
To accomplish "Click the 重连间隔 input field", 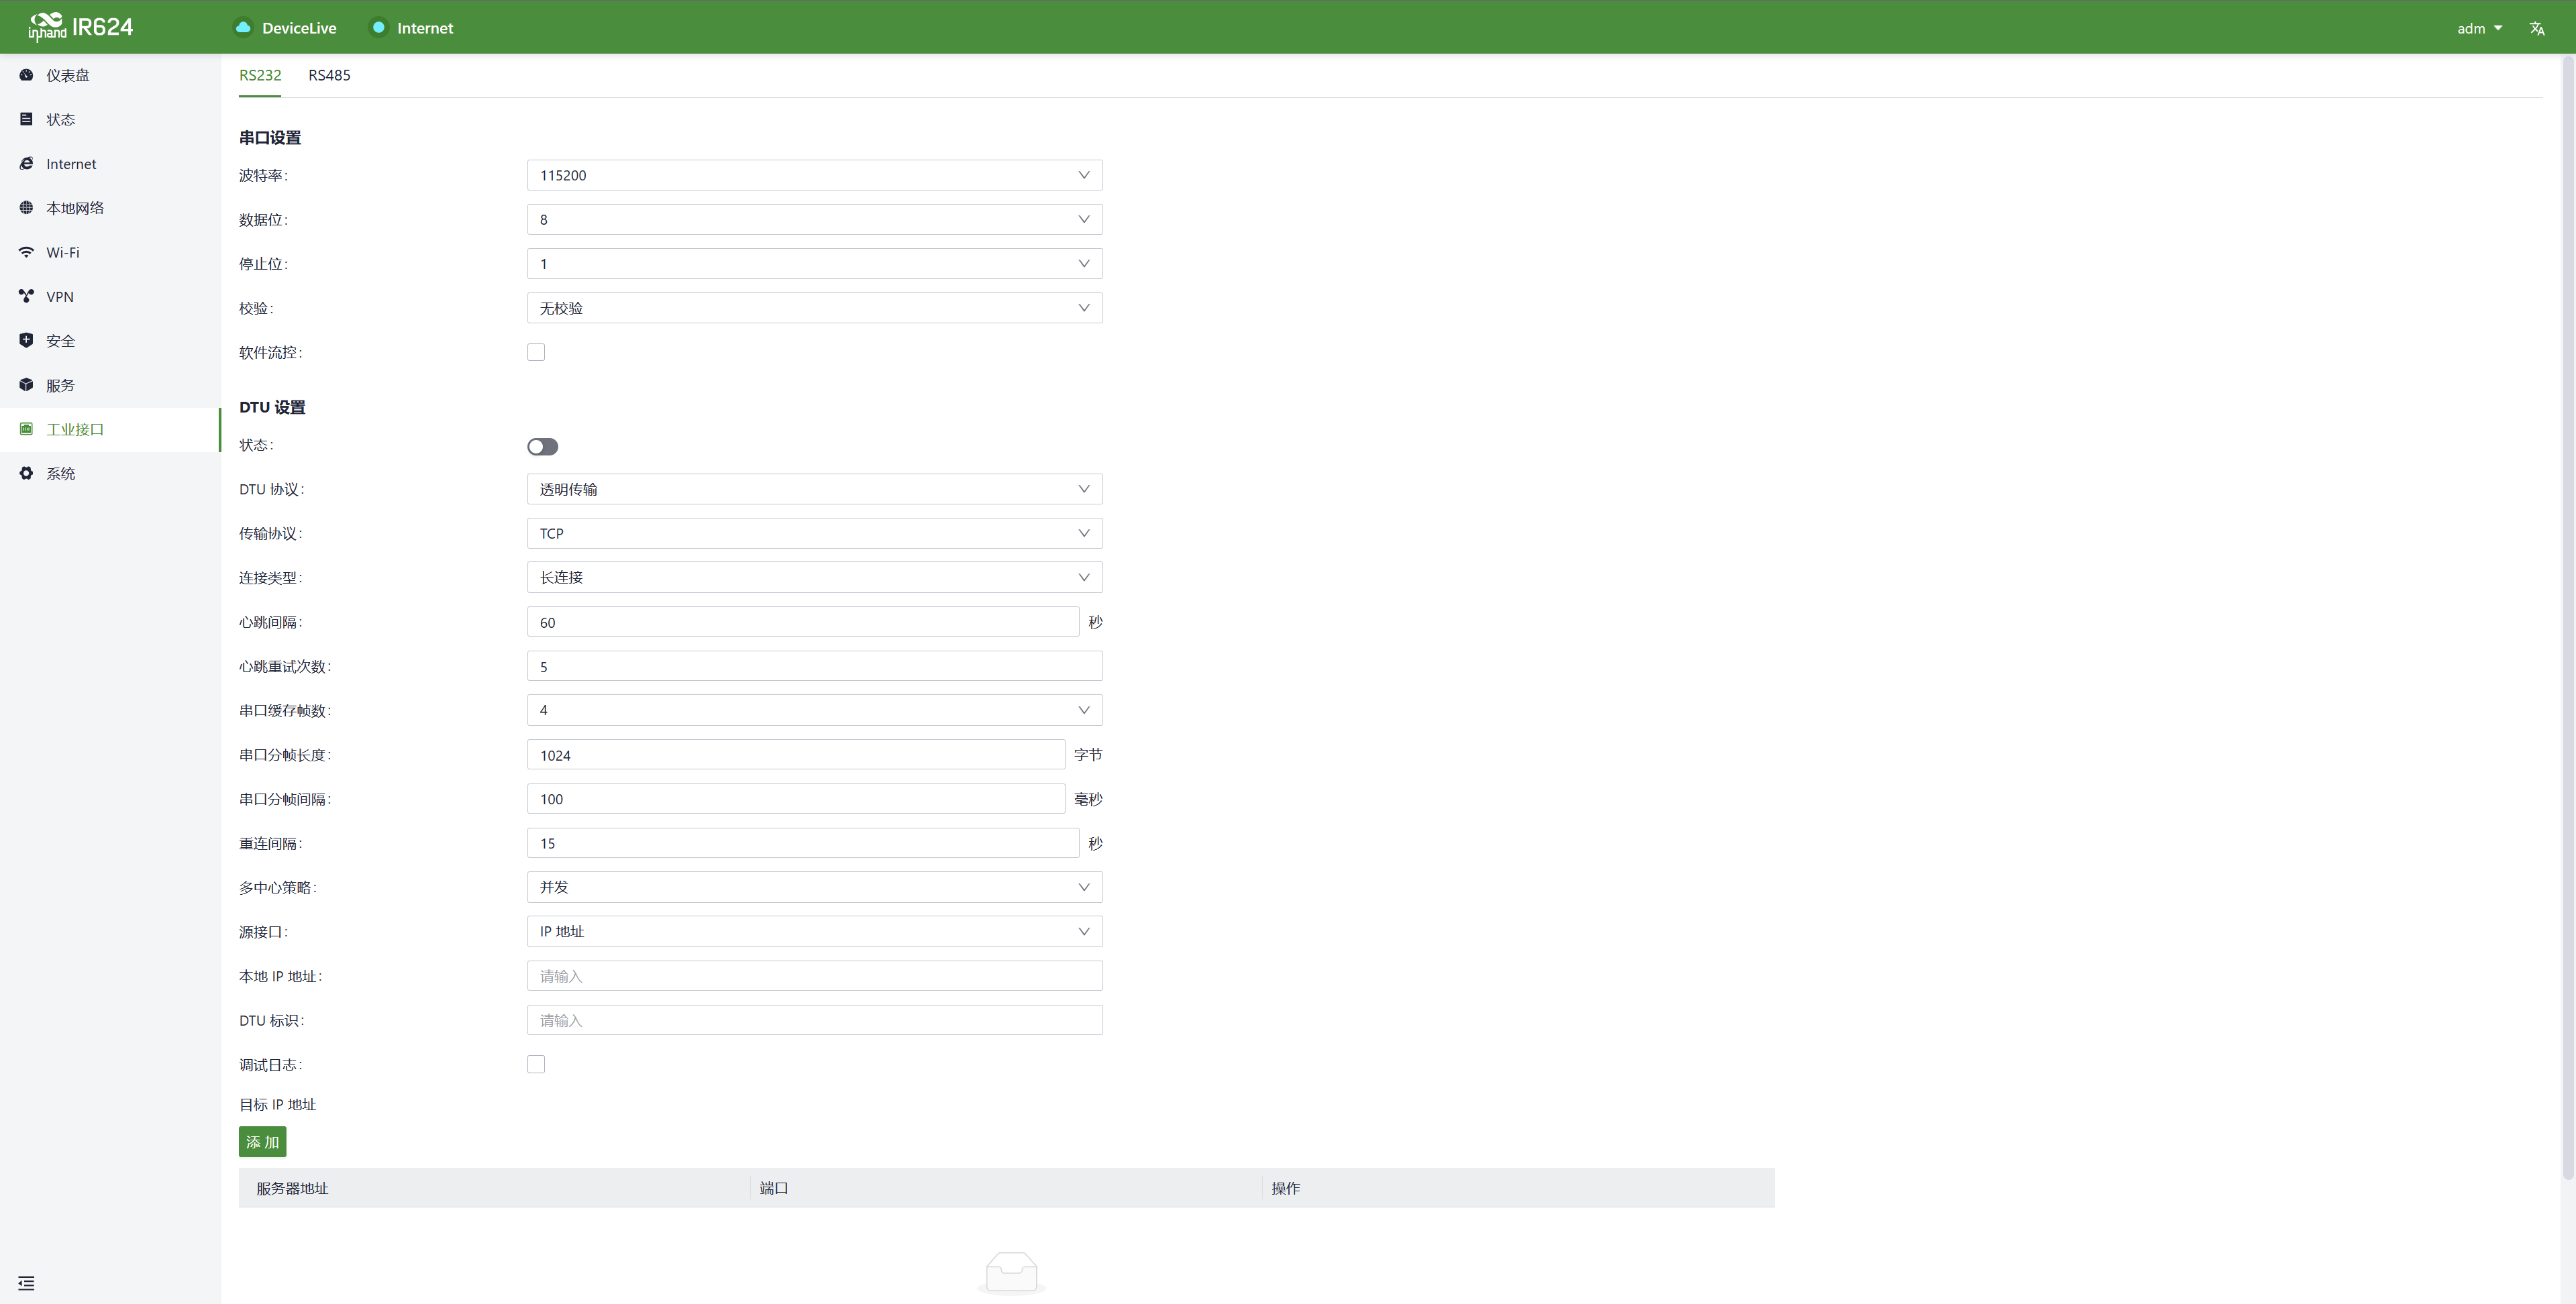I will [x=802, y=843].
